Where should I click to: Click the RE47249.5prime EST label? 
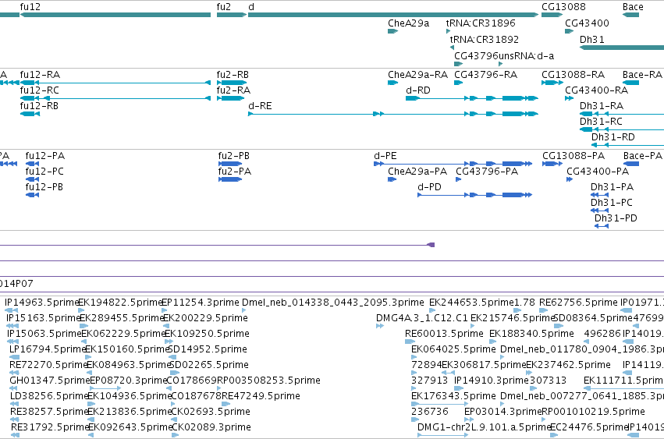click(x=261, y=396)
